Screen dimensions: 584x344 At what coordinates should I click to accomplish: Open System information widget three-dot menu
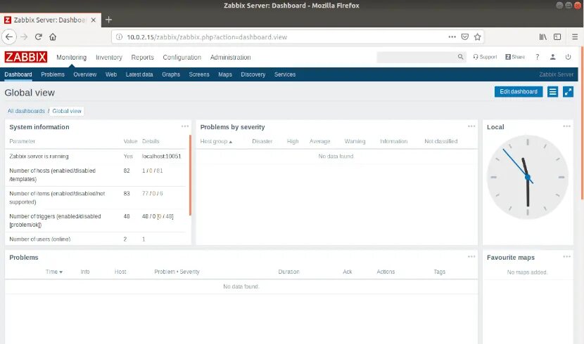coord(185,126)
